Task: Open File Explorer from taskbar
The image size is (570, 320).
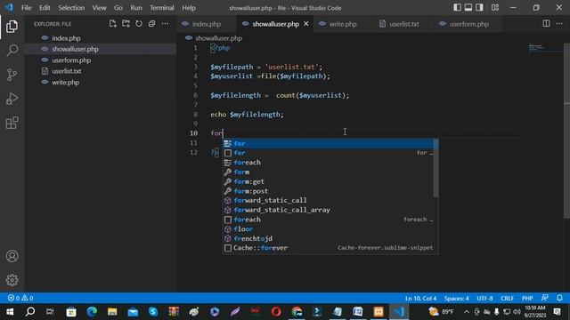Action: click(112, 312)
